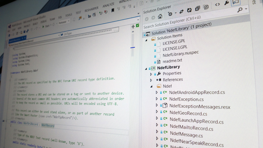263x148 pixels.
Task: Open the ANALYZE menu
Action: point(108,5)
